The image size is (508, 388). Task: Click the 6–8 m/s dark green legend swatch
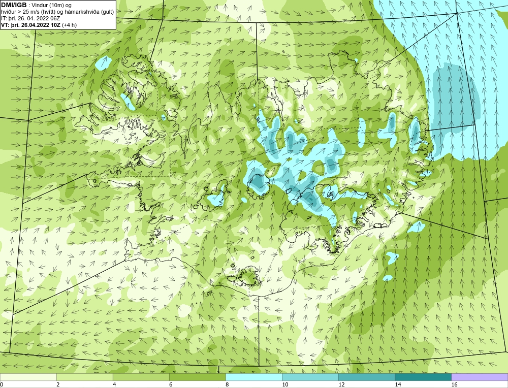[x=197, y=377]
